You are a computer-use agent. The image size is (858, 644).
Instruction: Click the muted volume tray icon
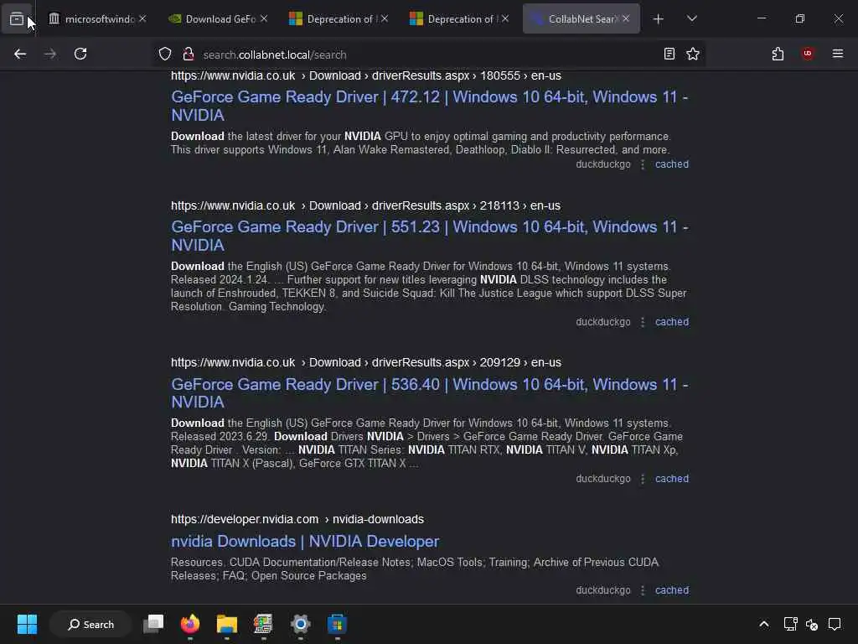[812, 624]
